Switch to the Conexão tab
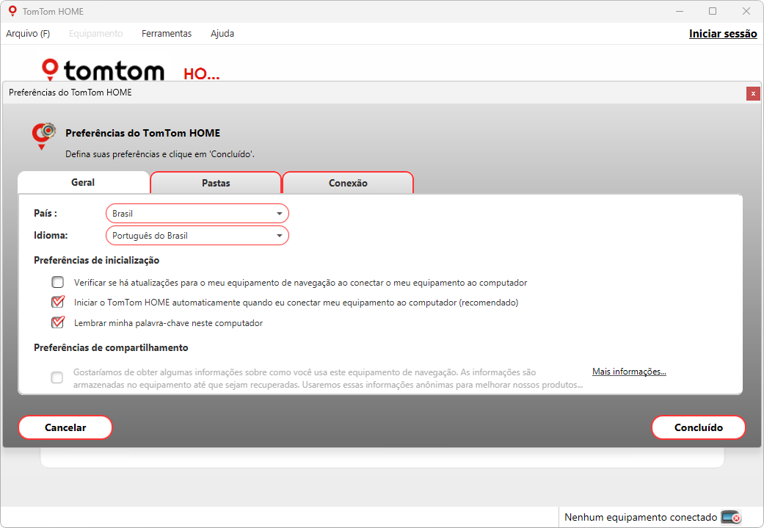The image size is (764, 528). (348, 183)
